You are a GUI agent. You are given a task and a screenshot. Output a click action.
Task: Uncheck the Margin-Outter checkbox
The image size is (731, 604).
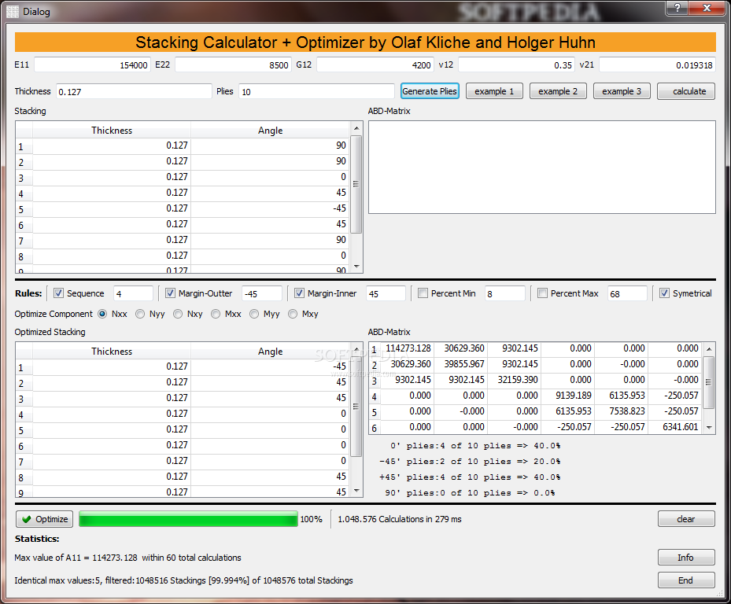170,293
